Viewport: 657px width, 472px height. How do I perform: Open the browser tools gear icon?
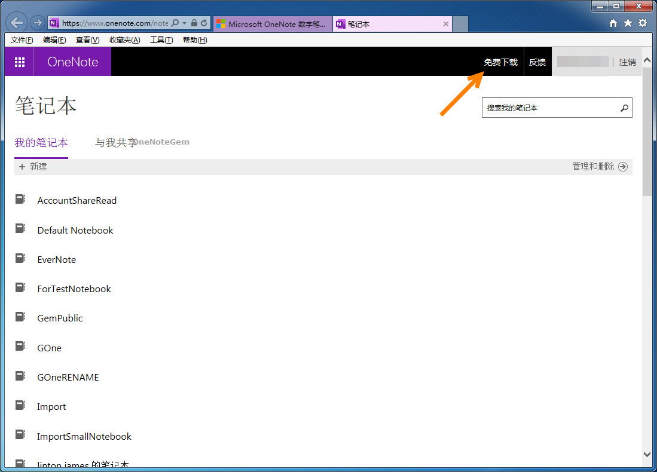tap(642, 23)
